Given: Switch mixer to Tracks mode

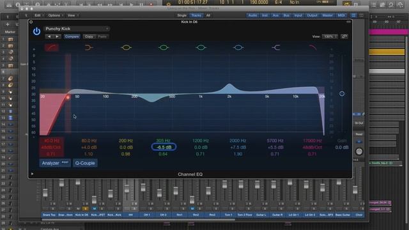Looking at the screenshot, I should click(x=196, y=15).
